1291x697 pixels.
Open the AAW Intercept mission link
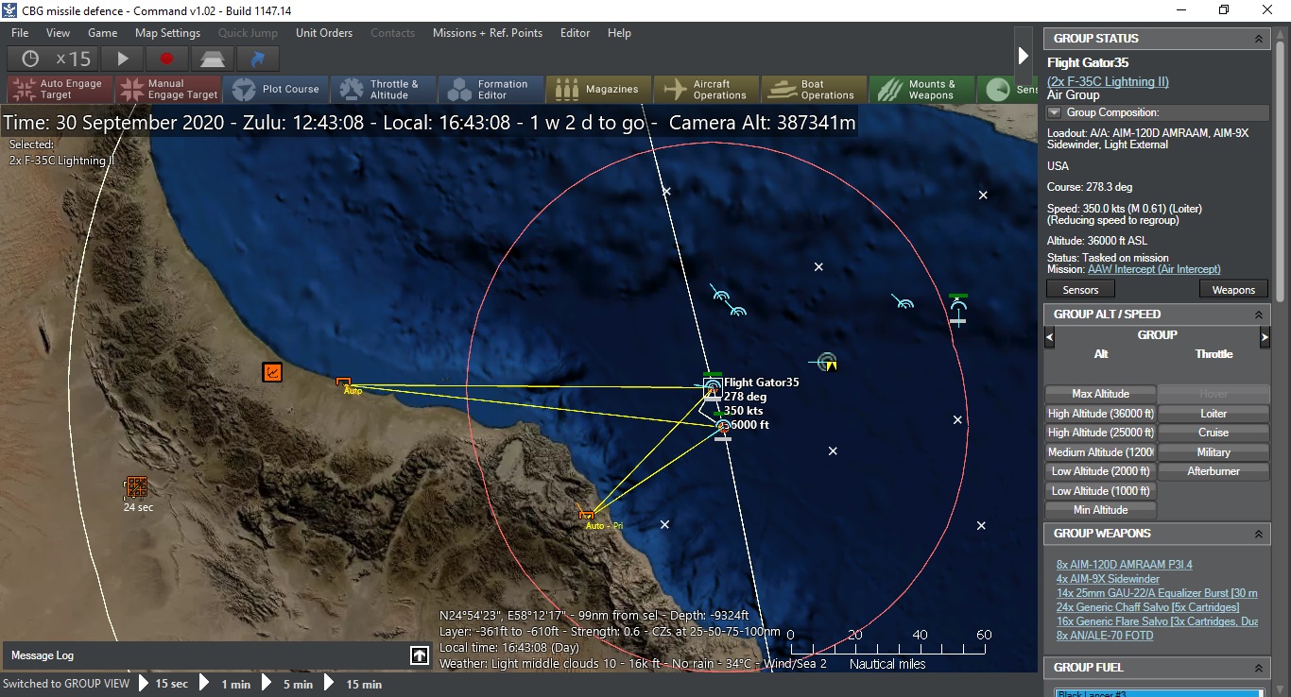point(1154,269)
